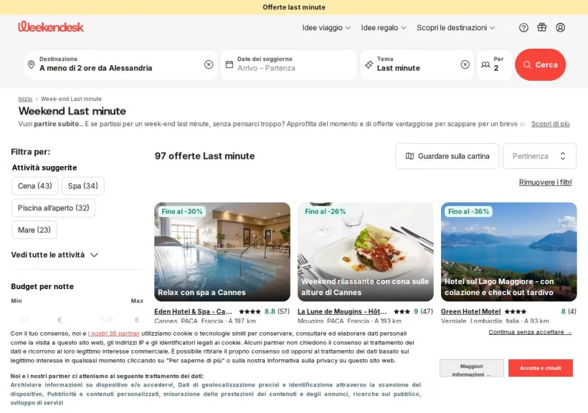Click the red Cerca search button
The width and height of the screenshot is (588, 413).
click(x=541, y=64)
